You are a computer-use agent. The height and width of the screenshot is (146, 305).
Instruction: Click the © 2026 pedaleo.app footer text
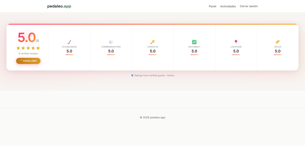(x=152, y=117)
